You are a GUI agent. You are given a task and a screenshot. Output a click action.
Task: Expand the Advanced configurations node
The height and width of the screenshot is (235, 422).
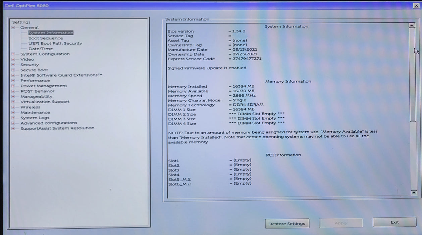13,123
